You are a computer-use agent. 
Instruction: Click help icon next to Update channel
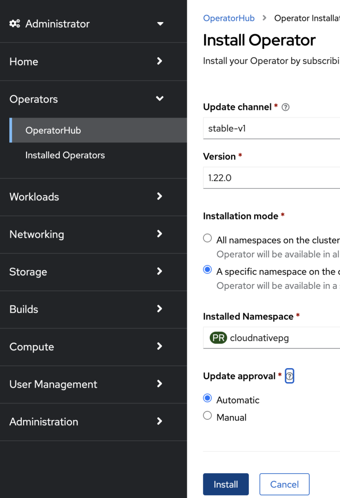(x=286, y=107)
